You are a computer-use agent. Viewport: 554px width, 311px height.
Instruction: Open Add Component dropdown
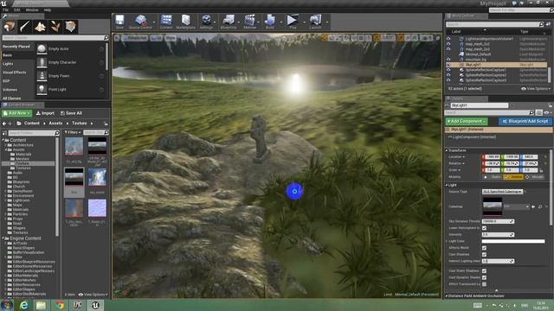click(467, 121)
